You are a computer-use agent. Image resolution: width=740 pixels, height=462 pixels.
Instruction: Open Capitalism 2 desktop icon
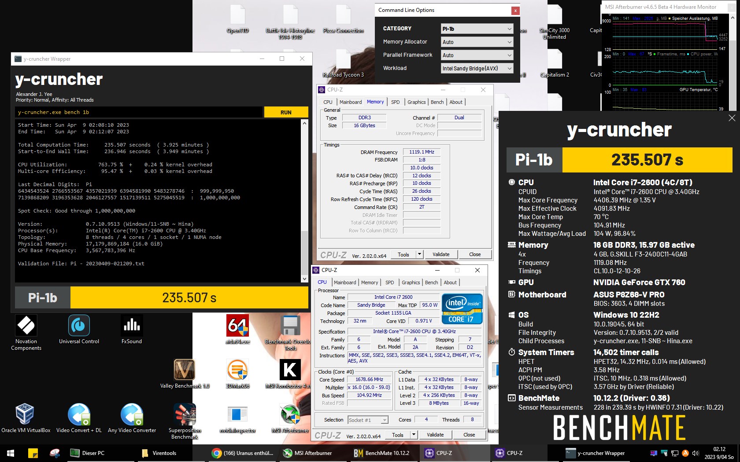(x=555, y=64)
